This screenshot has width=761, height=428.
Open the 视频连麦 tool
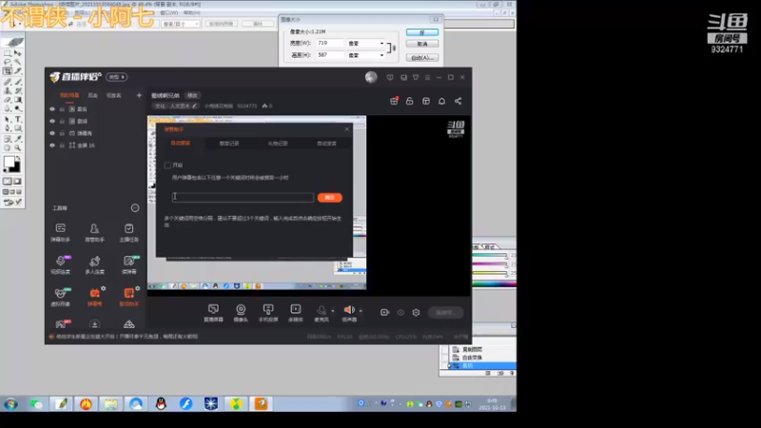point(61,264)
